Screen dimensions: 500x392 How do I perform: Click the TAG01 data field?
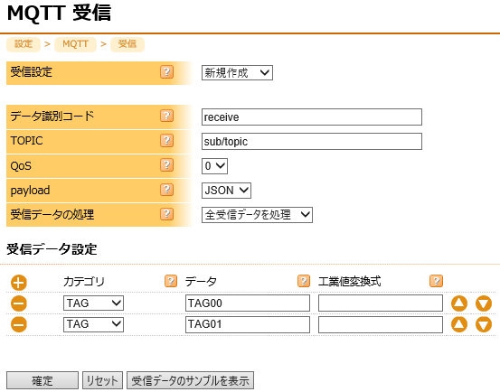(x=248, y=324)
